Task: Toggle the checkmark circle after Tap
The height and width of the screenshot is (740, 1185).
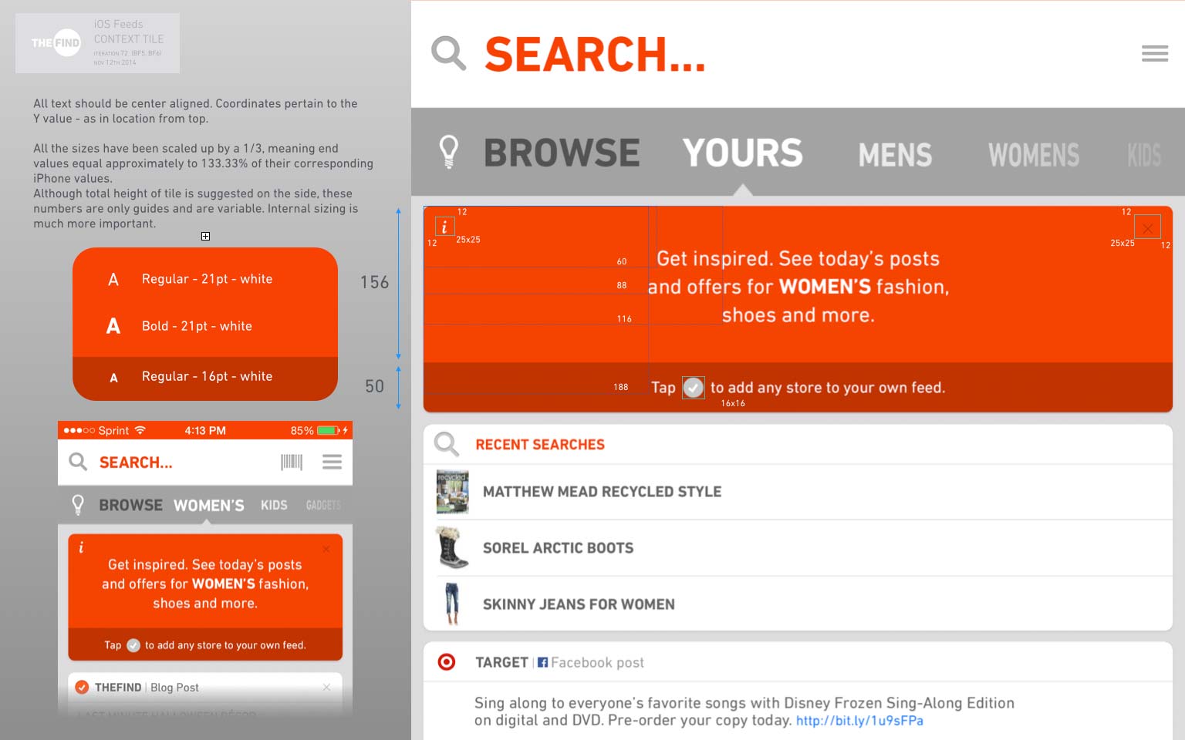Action: coord(694,388)
